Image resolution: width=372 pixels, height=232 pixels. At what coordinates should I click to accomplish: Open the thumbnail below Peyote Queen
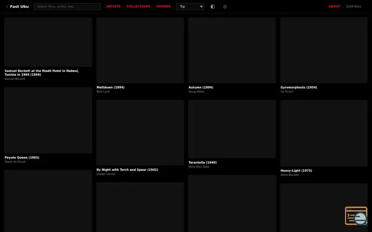coord(48,201)
